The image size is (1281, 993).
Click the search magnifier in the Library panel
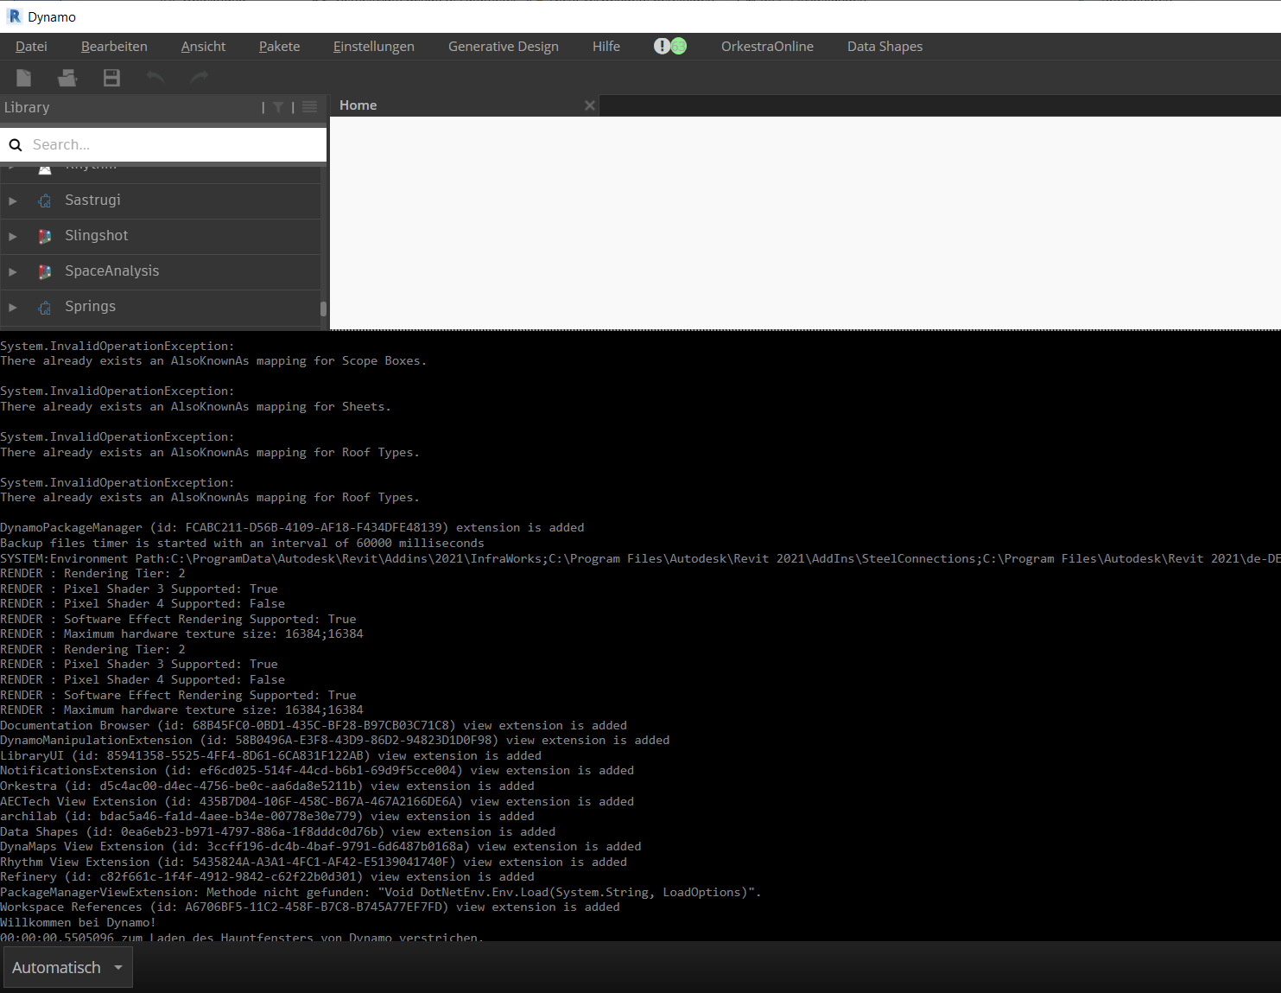coord(16,144)
